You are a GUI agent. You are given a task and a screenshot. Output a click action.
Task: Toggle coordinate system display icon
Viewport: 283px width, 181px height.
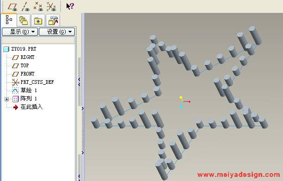pos(51,6)
